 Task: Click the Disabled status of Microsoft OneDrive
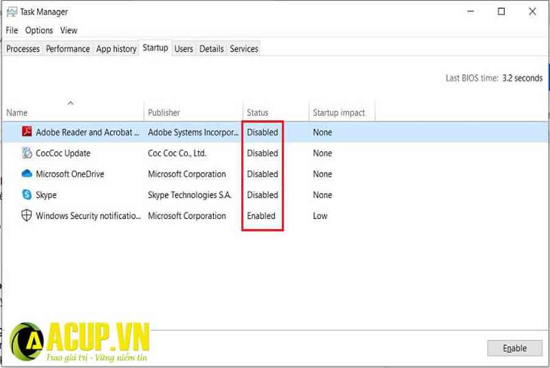[x=262, y=174]
